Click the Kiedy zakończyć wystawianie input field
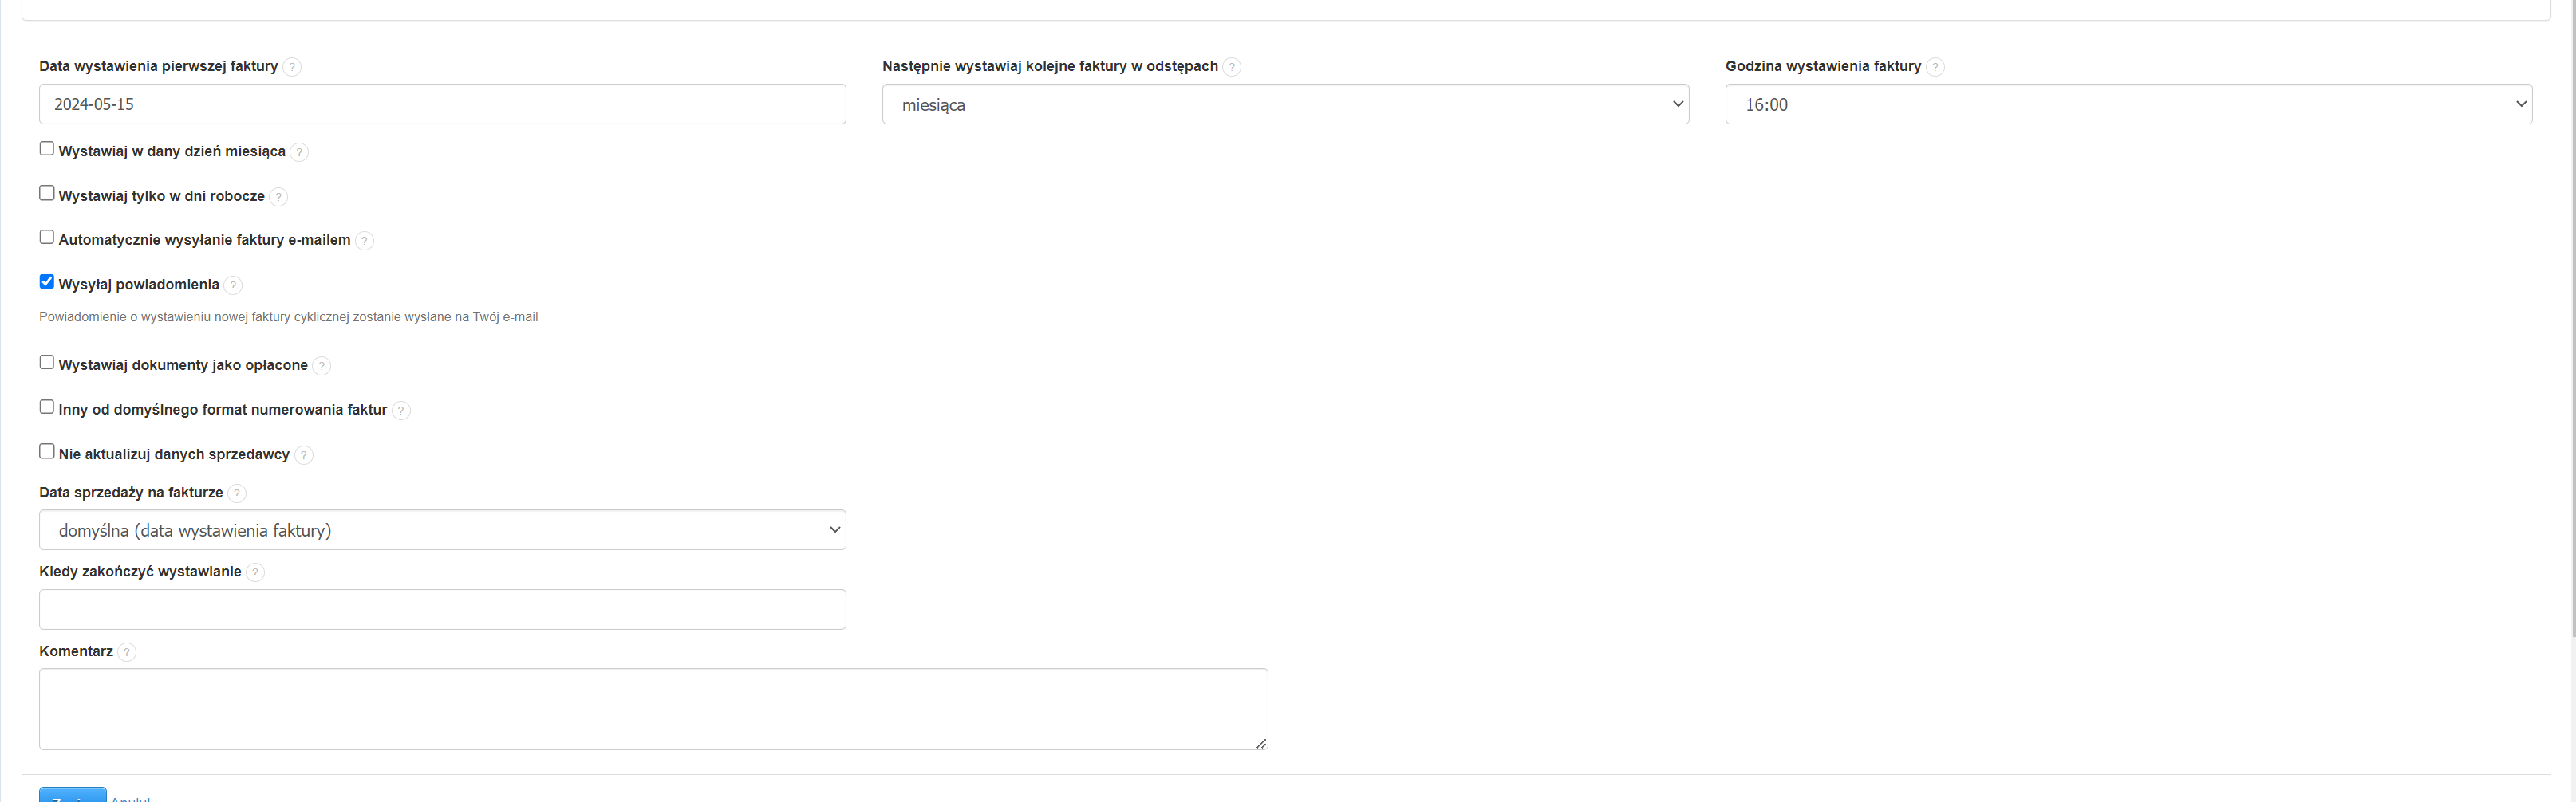This screenshot has height=802, width=2576. point(442,609)
